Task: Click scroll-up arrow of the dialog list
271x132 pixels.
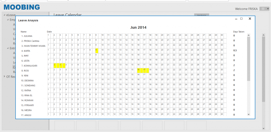Action: (x=248, y=35)
